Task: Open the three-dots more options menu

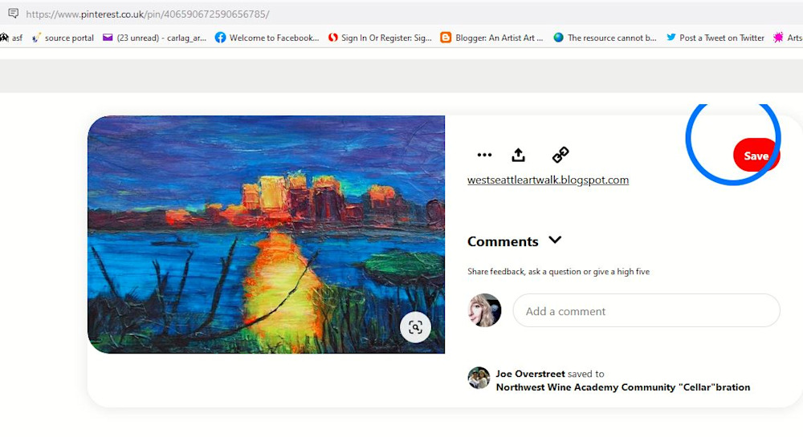Action: click(484, 155)
